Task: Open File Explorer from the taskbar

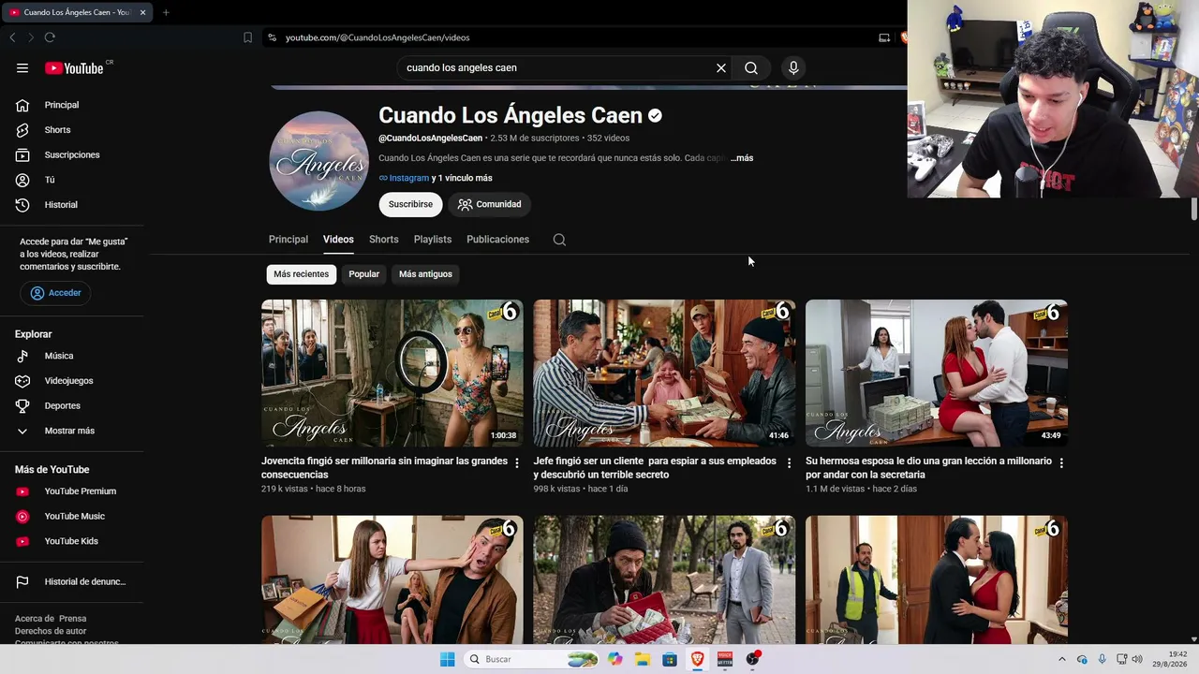Action: (x=642, y=659)
